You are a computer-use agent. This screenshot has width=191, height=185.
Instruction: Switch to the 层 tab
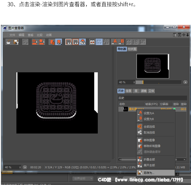point(136,91)
